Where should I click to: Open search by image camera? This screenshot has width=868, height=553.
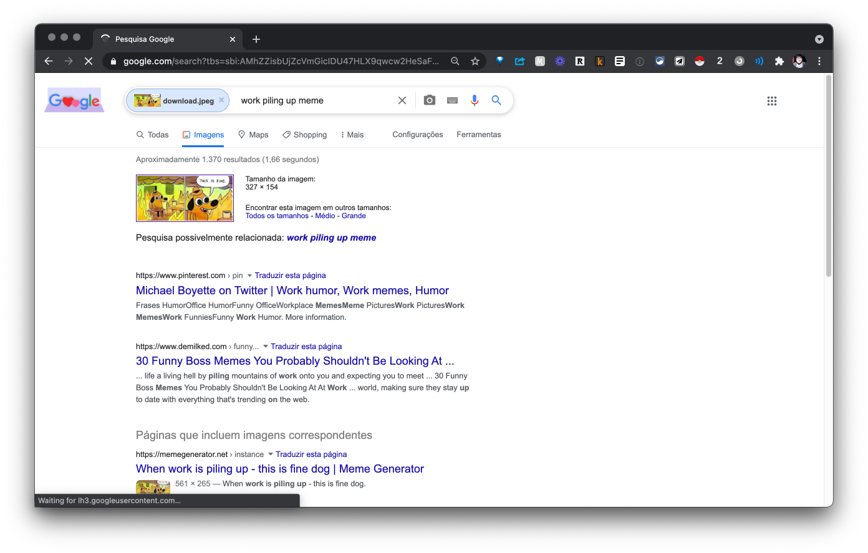430,100
